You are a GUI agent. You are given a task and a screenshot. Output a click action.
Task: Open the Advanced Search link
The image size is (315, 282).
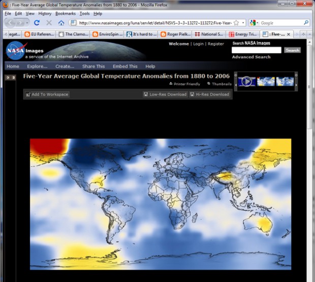(251, 57)
